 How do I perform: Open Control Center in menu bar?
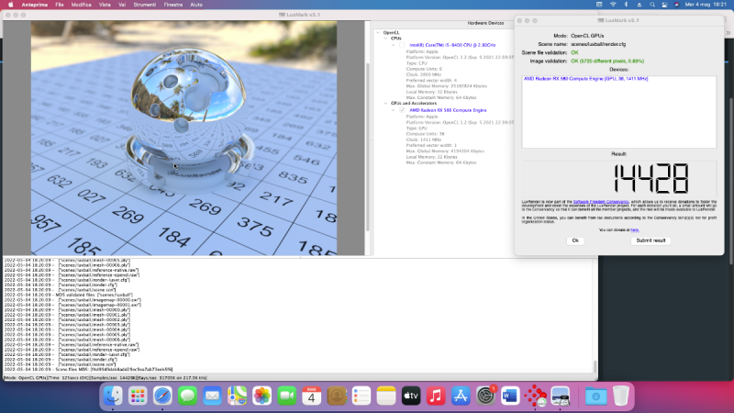coord(664,5)
